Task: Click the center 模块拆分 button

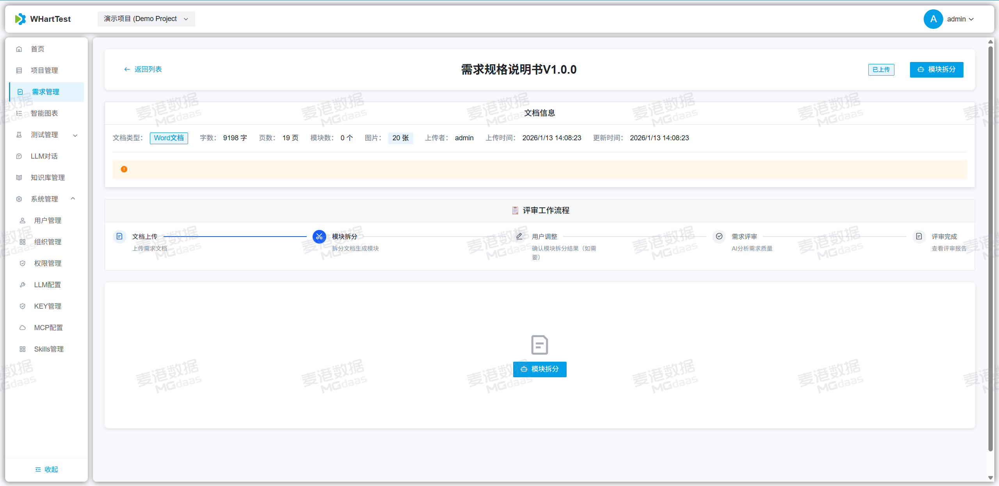Action: [x=540, y=369]
